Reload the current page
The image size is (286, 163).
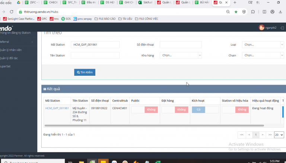tap(11, 12)
